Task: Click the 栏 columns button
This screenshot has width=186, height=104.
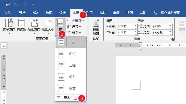Action: [x=61, y=26]
